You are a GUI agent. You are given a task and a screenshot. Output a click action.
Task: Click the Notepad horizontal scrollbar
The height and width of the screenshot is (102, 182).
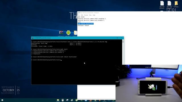[x=96, y=99]
